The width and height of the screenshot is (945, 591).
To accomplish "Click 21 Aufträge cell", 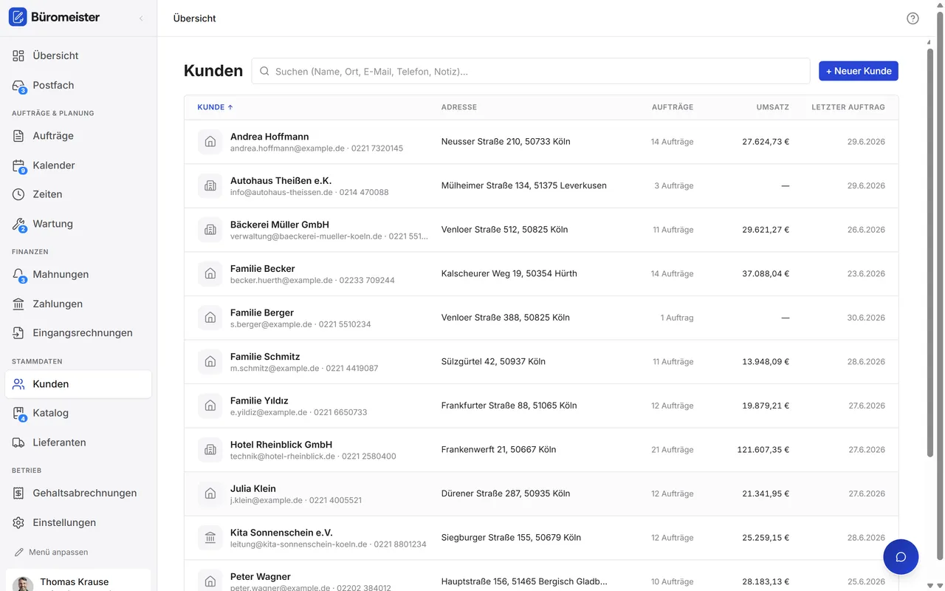I will point(673,449).
